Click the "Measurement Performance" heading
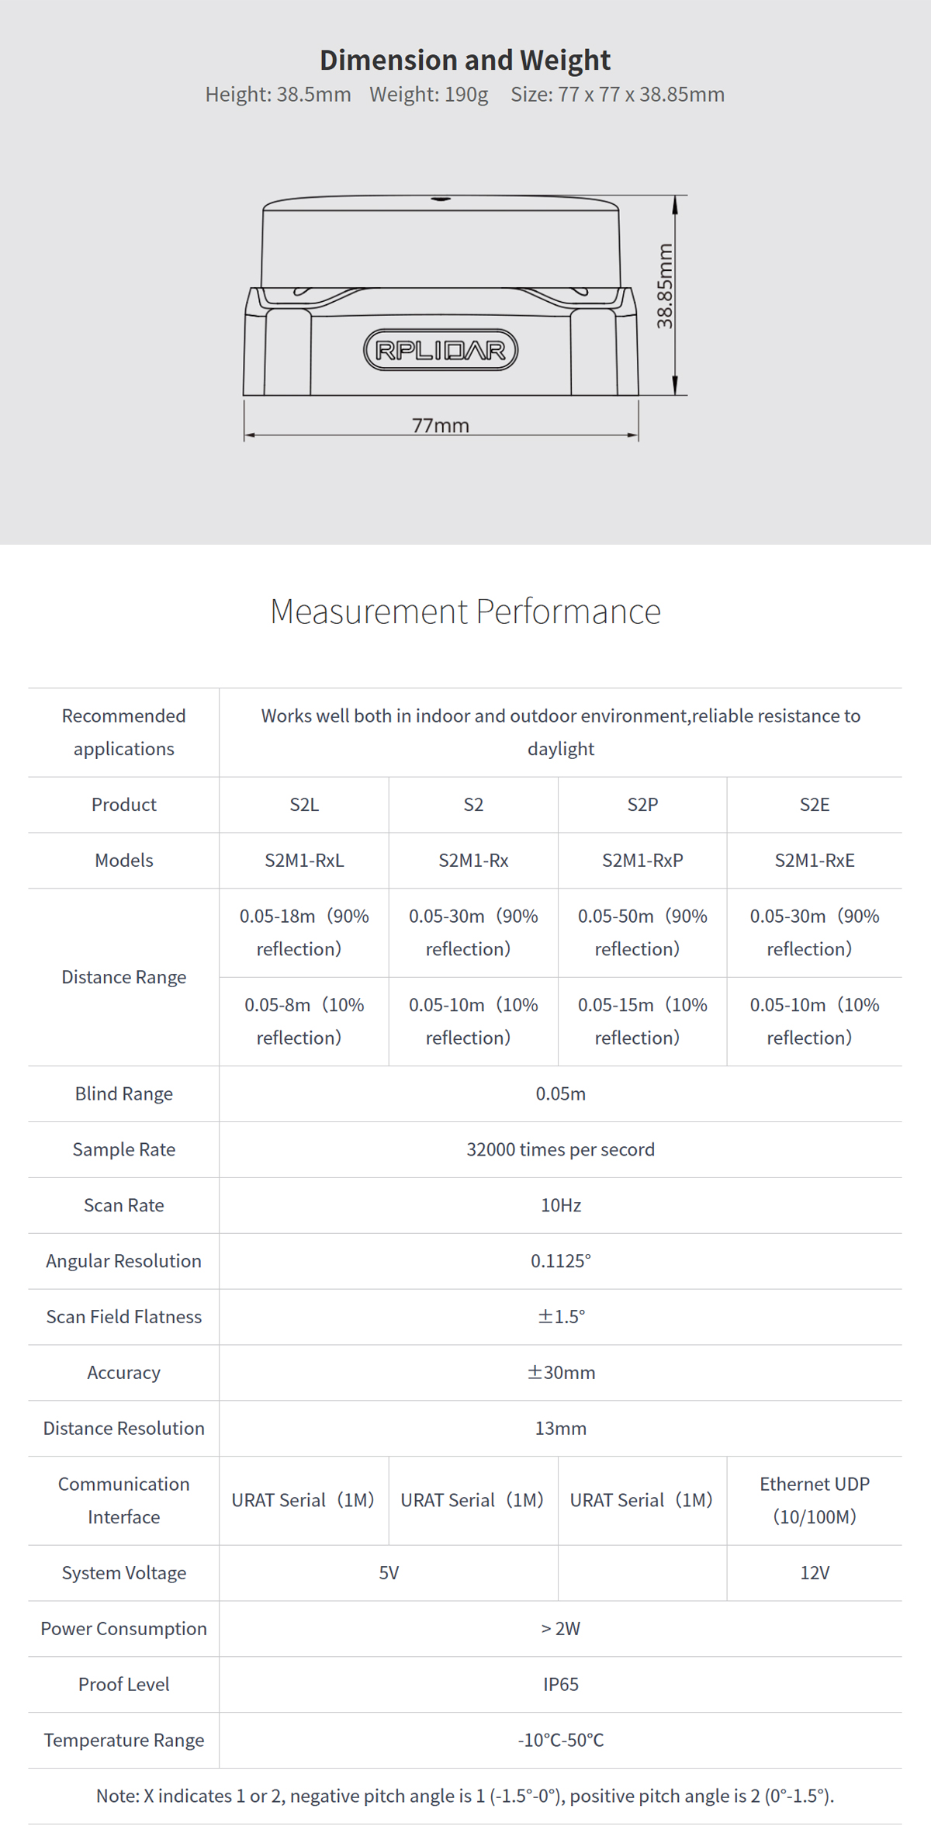Viewport: 931px width, 1840px height. [x=465, y=612]
